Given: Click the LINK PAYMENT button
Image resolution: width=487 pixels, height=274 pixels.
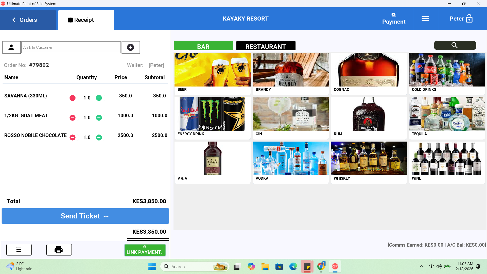Looking at the screenshot, I should (145, 250).
